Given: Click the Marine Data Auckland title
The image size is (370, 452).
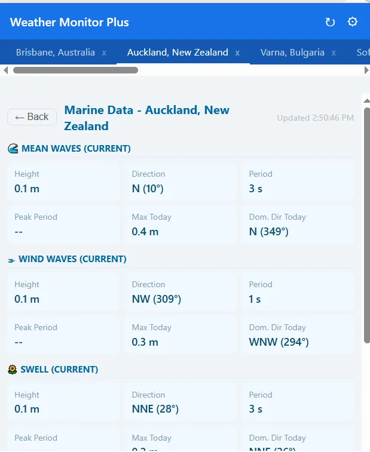Looking at the screenshot, I should (146, 118).
